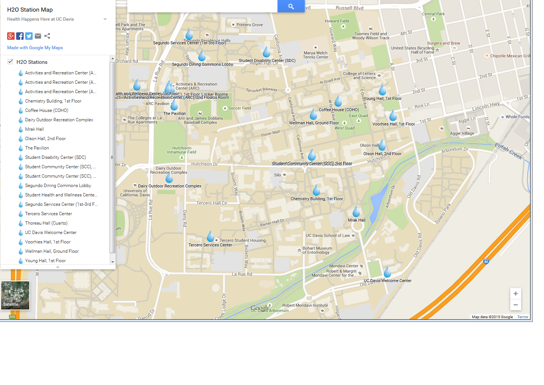Zoom out on the map
Viewport: 544px width, 385px height.
515,305
